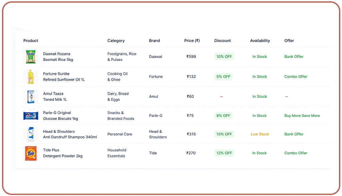Click the Amul Taaza milk carton image
Screen dimensions: 342x196
pos(31,97)
